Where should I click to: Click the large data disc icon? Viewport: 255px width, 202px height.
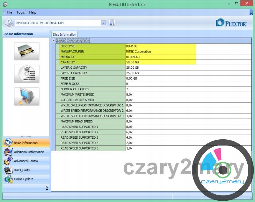click(27, 74)
